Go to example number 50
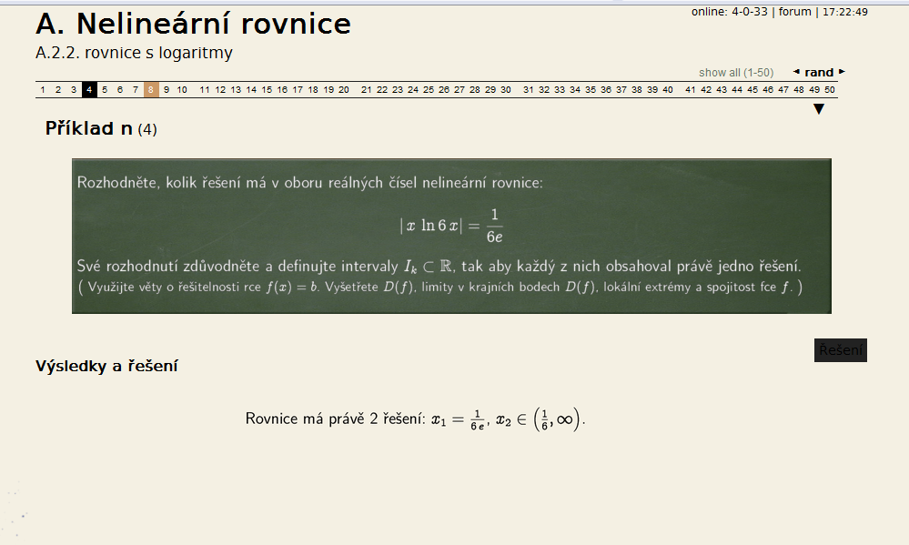 click(830, 89)
